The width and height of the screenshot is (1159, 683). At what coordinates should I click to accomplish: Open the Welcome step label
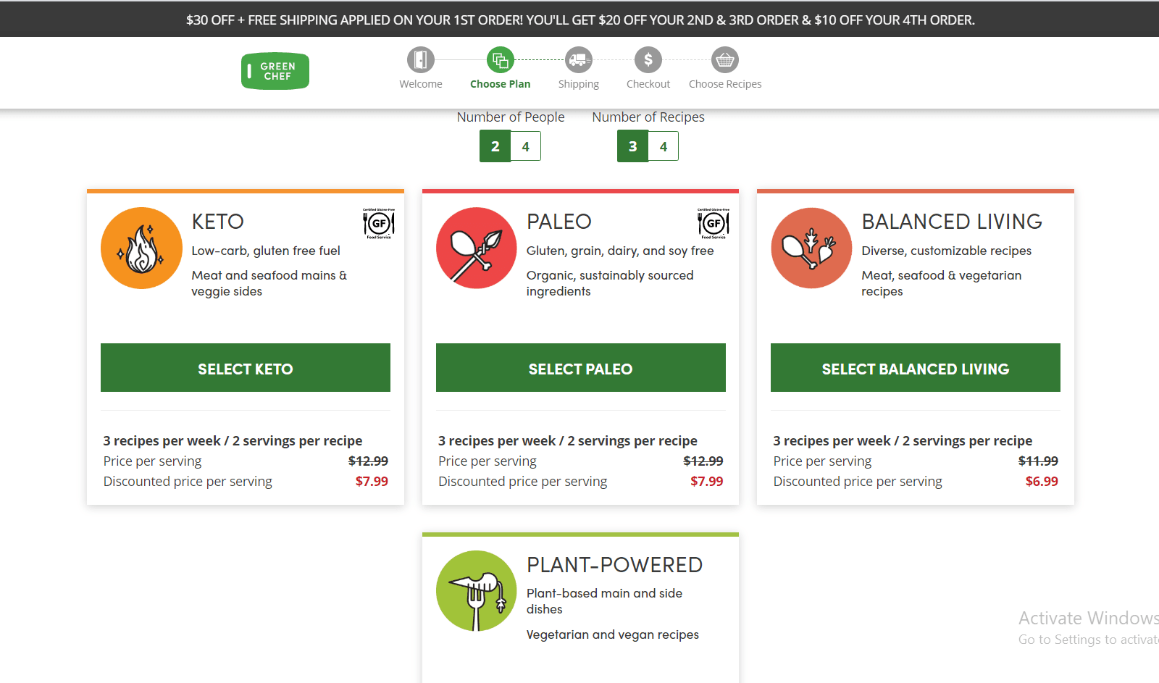coord(421,84)
